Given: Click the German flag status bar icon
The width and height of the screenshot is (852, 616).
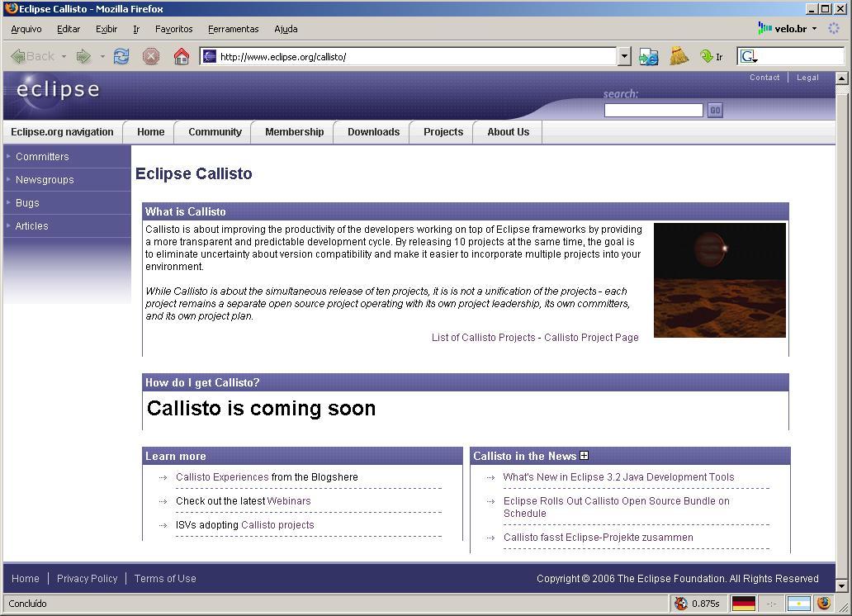Looking at the screenshot, I should coord(743,603).
